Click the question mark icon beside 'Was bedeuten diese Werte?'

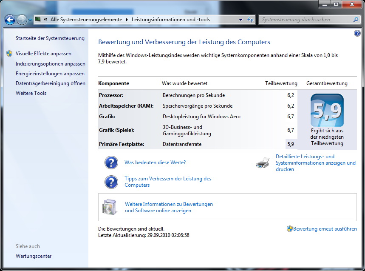(111, 163)
